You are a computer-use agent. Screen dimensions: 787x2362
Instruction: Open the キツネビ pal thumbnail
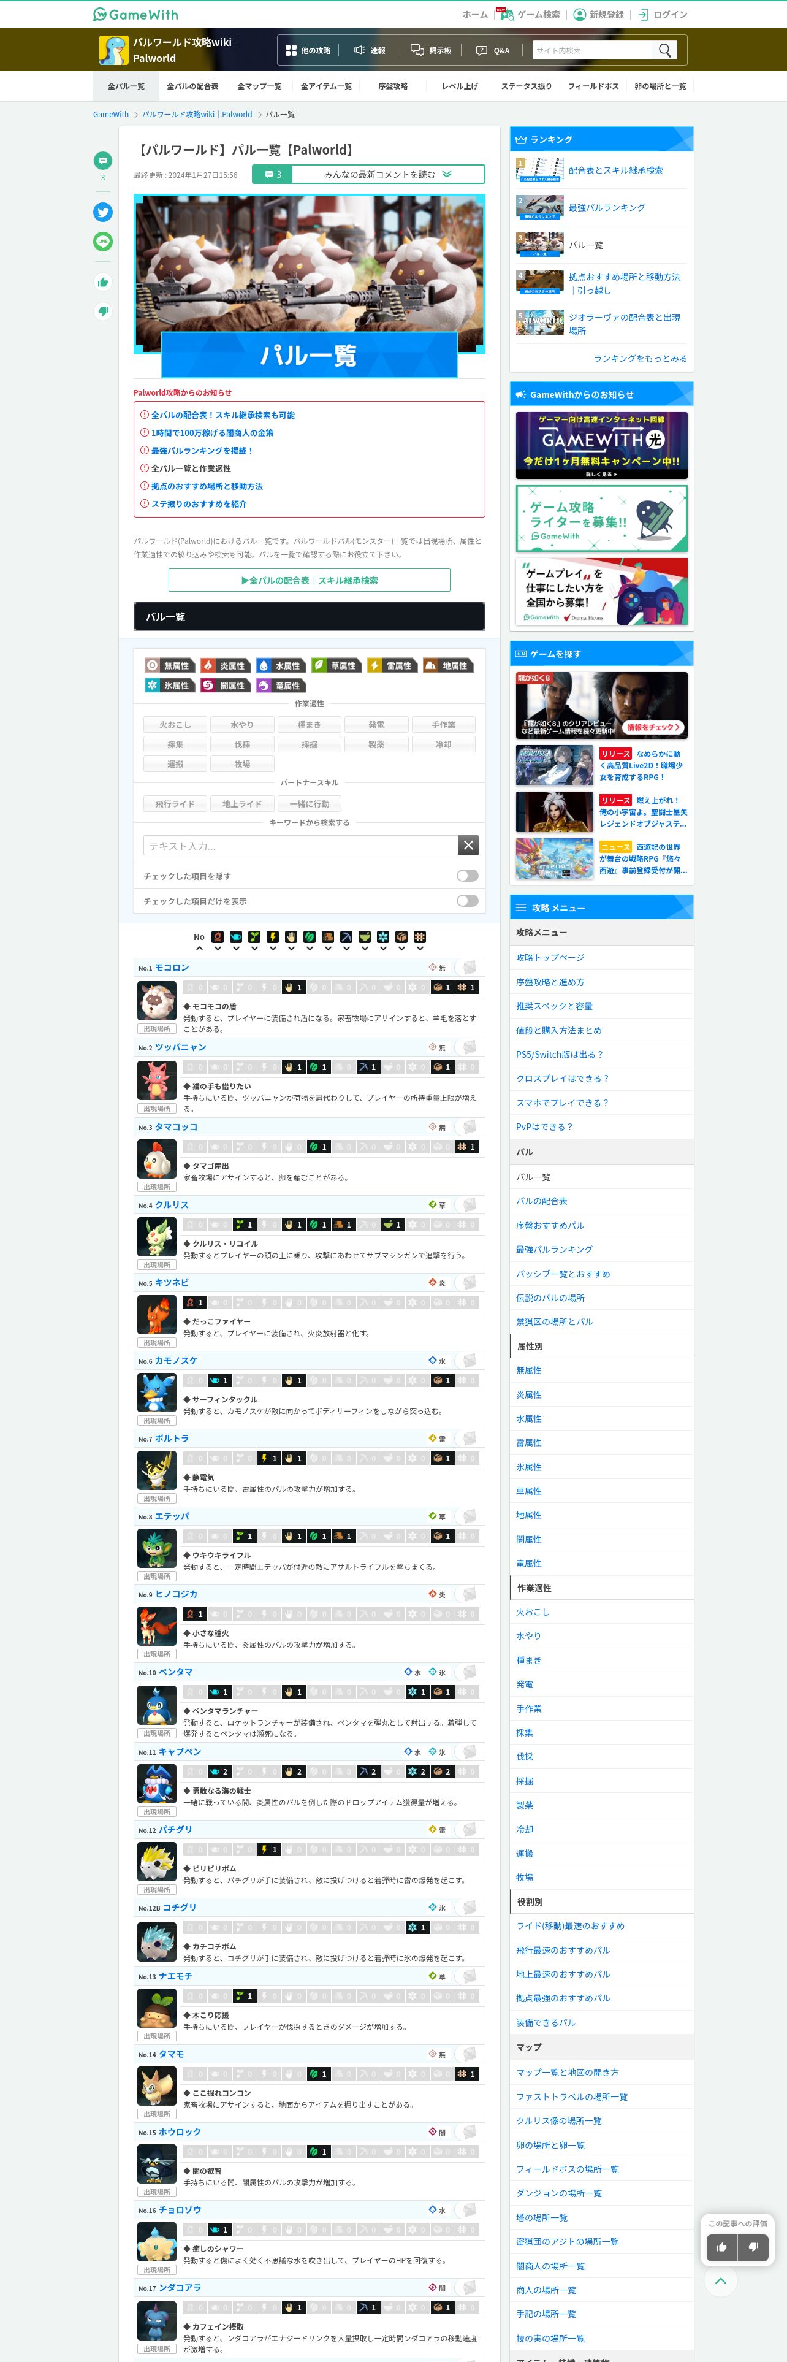point(157,1315)
